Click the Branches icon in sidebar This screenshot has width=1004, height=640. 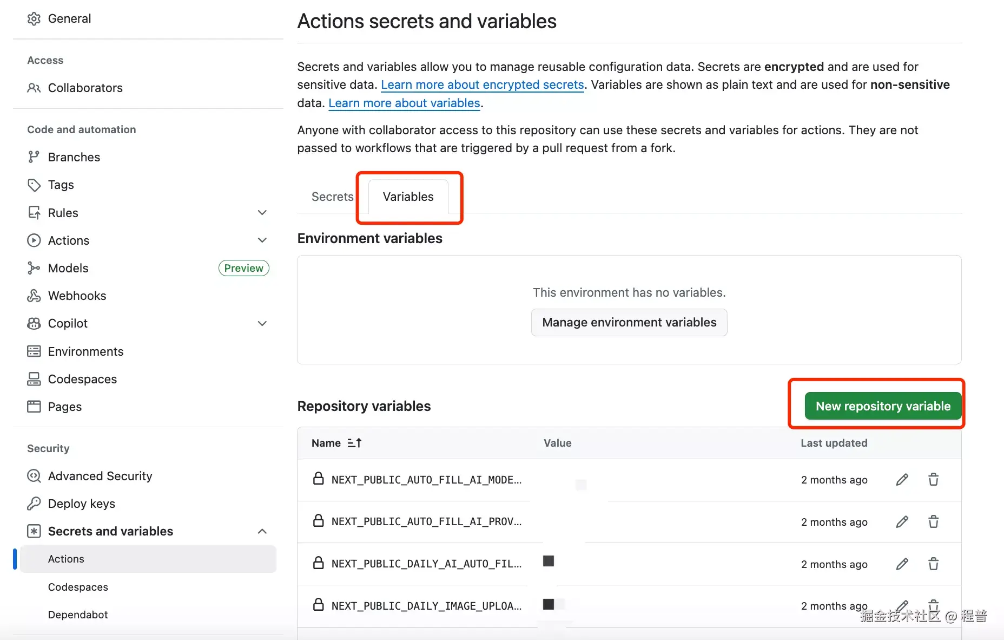(34, 157)
